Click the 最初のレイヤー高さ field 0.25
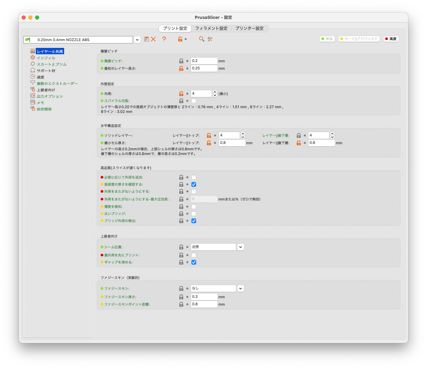Viewport: 427px width, 368px height. [204, 68]
